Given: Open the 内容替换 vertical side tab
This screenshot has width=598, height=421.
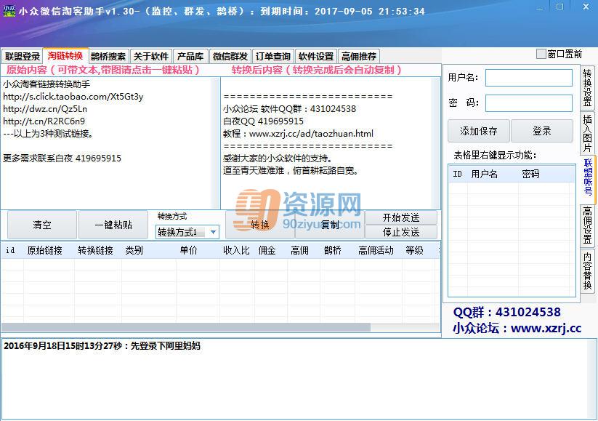Looking at the screenshot, I should tap(588, 270).
